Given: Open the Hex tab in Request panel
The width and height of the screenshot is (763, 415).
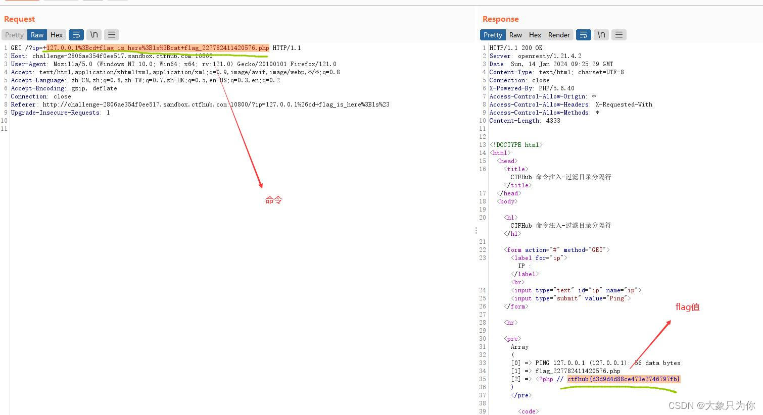Looking at the screenshot, I should (x=57, y=35).
